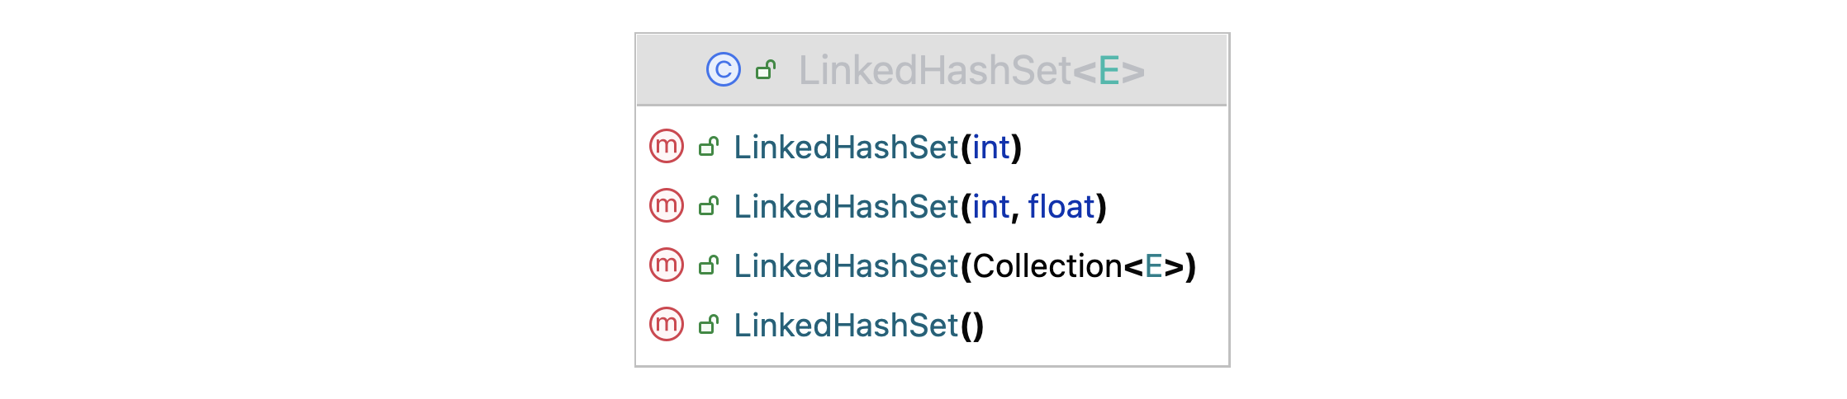
Task: Select the LinkedHashSet(int, float) constructor name
Action: 846,207
